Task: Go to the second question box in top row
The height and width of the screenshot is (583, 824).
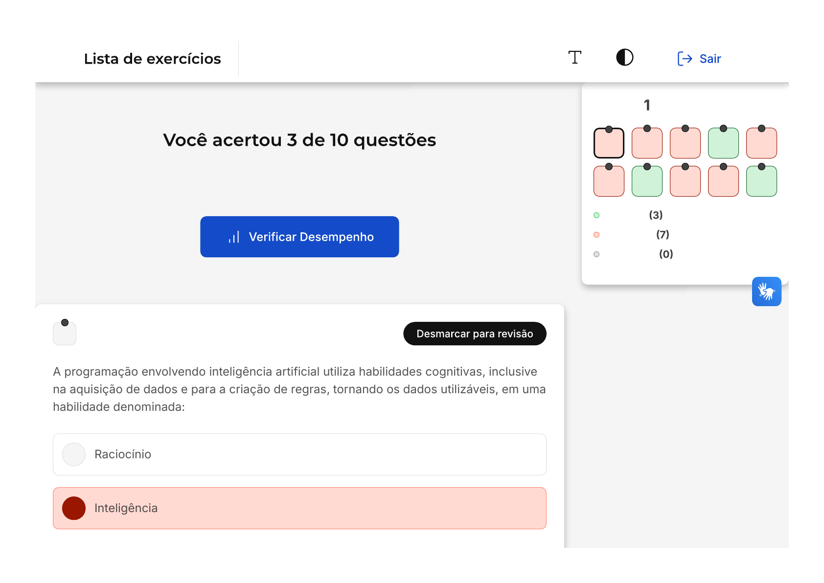Action: (x=647, y=143)
